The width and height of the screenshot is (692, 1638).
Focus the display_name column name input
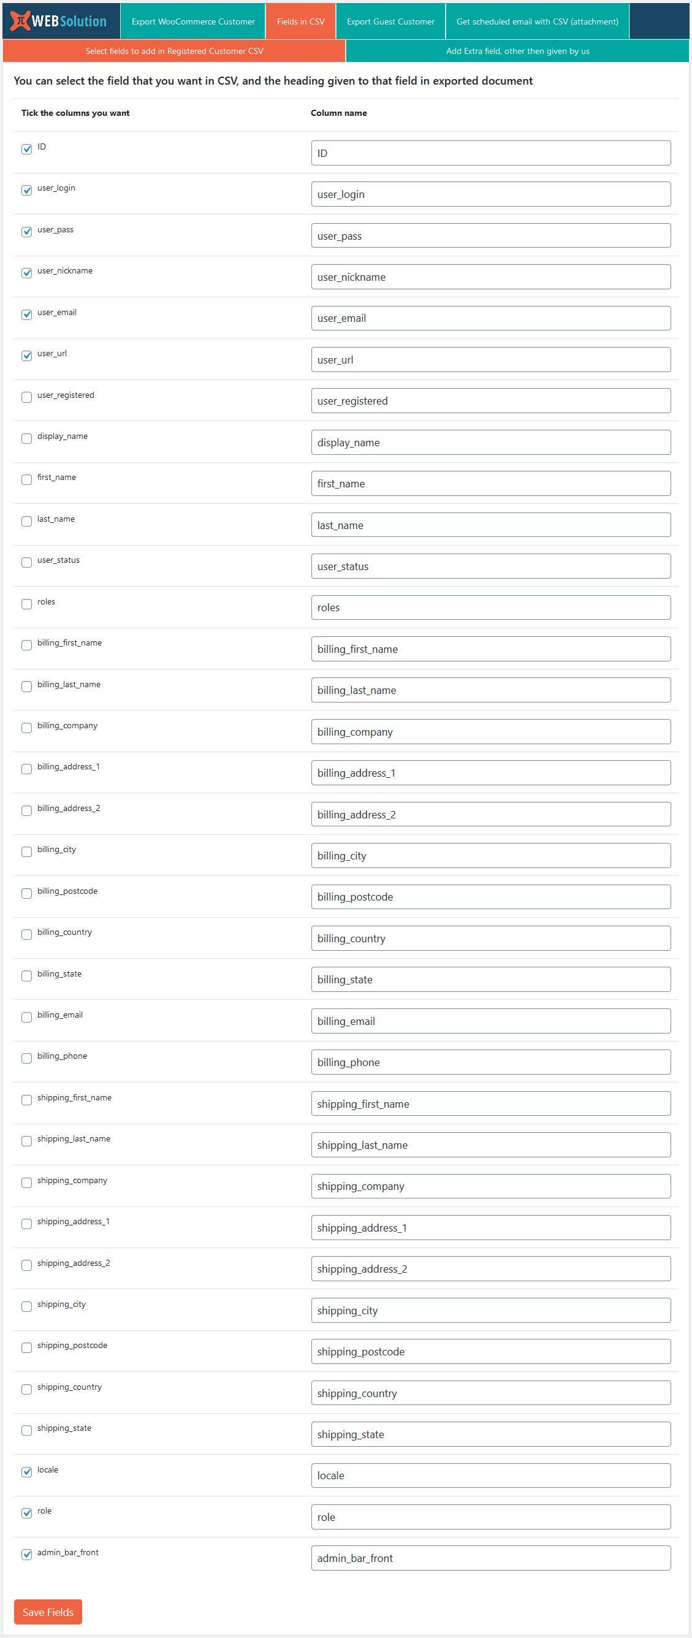[490, 442]
